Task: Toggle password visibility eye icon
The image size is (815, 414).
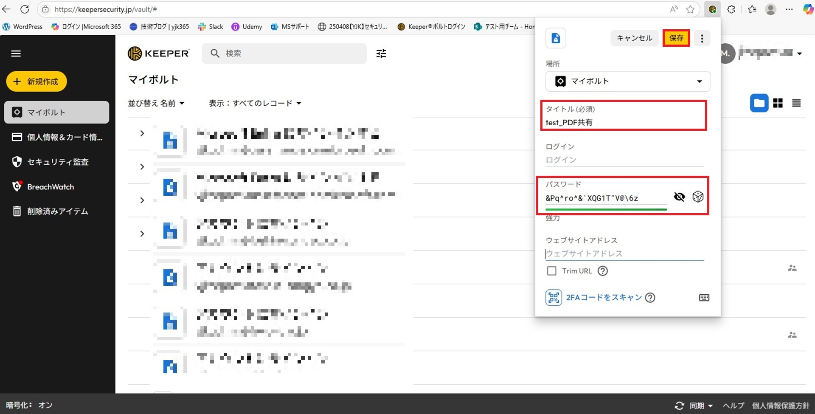Action: coord(679,197)
